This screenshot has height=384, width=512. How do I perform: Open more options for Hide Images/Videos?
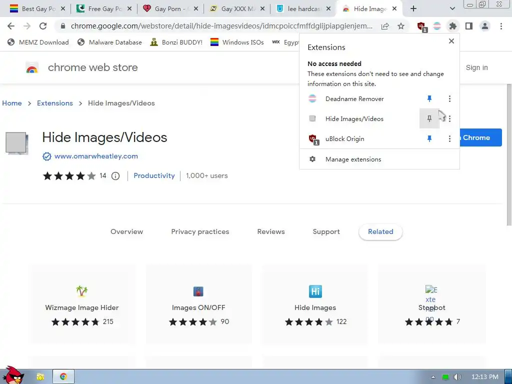click(449, 118)
